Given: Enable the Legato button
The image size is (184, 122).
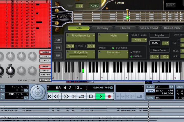Looking at the screenshot, I should pyautogui.click(x=159, y=35).
